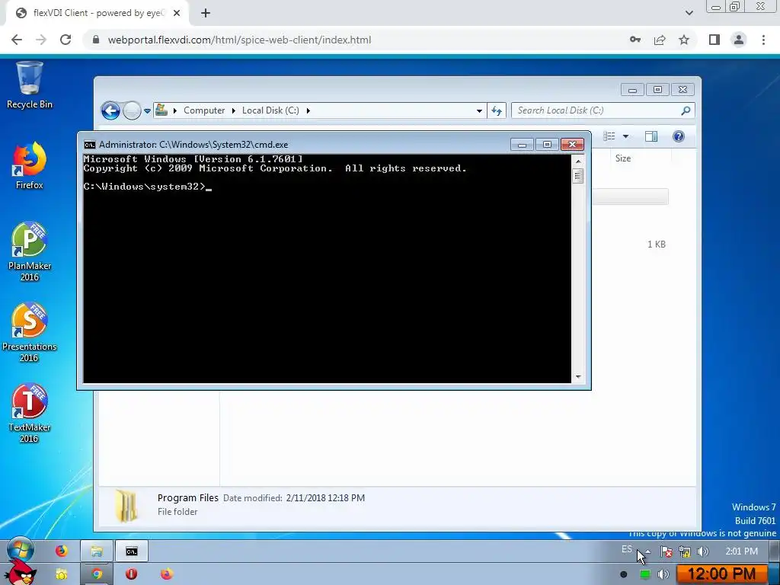Expand root arrow before the Computer breadcrumb
Viewport: 780px width, 585px height.
174,110
